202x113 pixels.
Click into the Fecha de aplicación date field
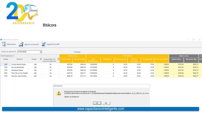(29, 52)
